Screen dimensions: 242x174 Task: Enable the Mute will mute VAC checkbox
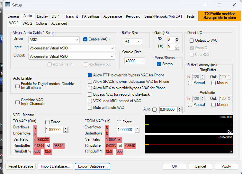[90, 108]
